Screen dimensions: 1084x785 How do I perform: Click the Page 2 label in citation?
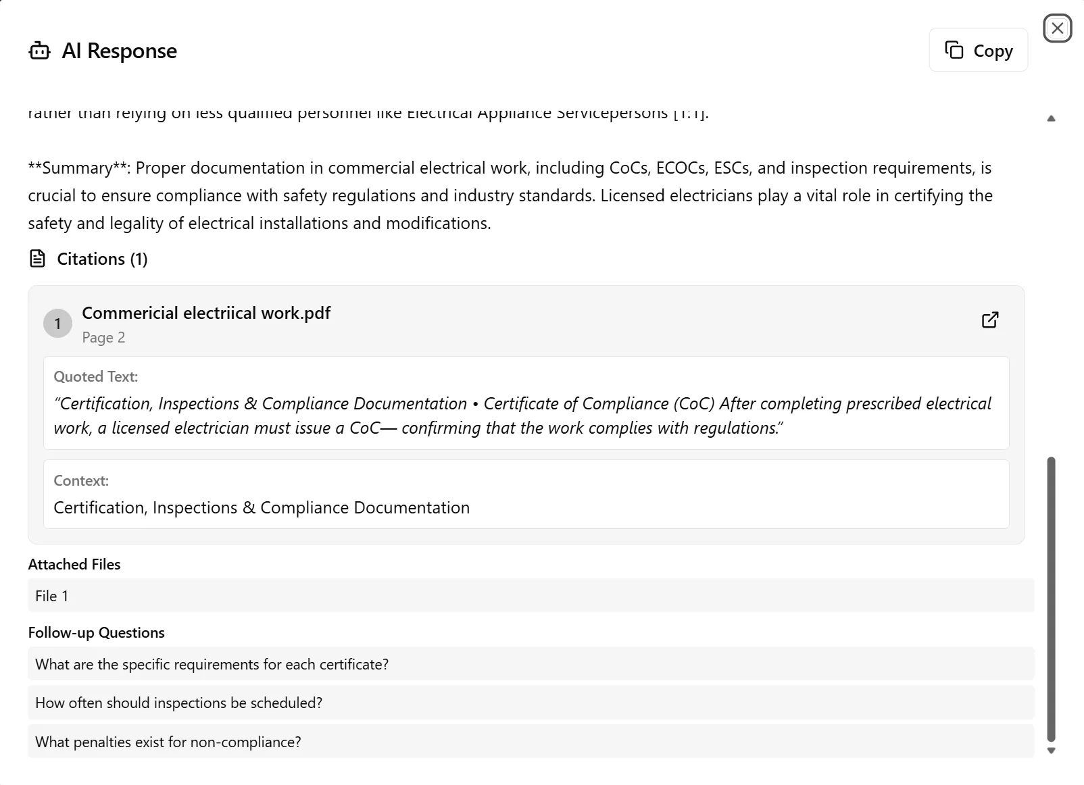click(x=103, y=338)
